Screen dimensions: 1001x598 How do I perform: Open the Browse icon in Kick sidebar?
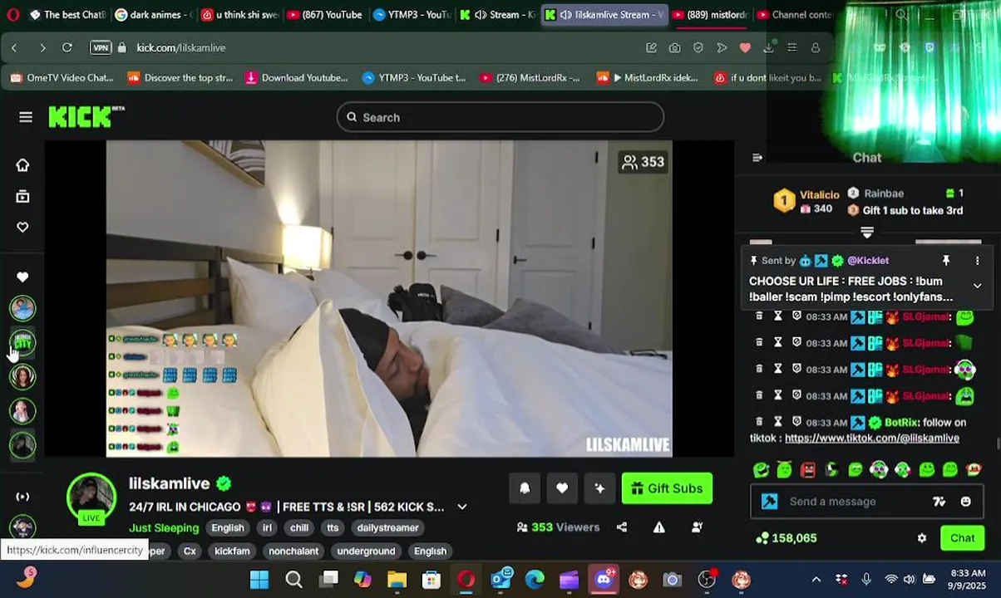tap(22, 196)
